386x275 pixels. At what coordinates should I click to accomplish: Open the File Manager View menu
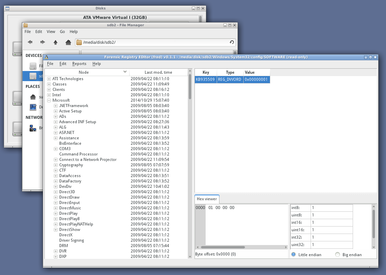(51, 32)
